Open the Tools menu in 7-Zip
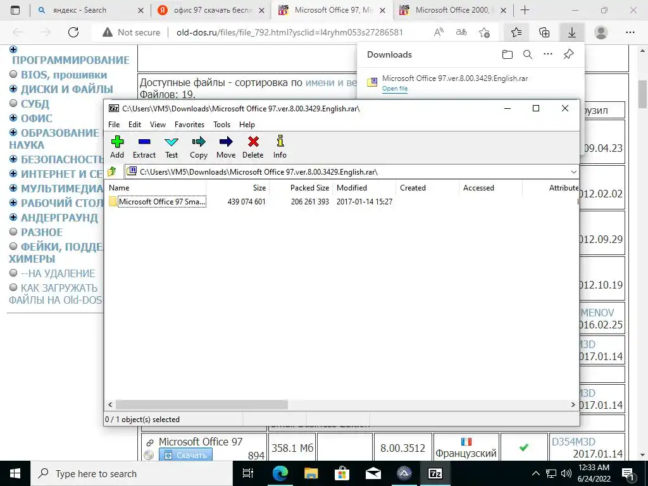 pyautogui.click(x=221, y=125)
